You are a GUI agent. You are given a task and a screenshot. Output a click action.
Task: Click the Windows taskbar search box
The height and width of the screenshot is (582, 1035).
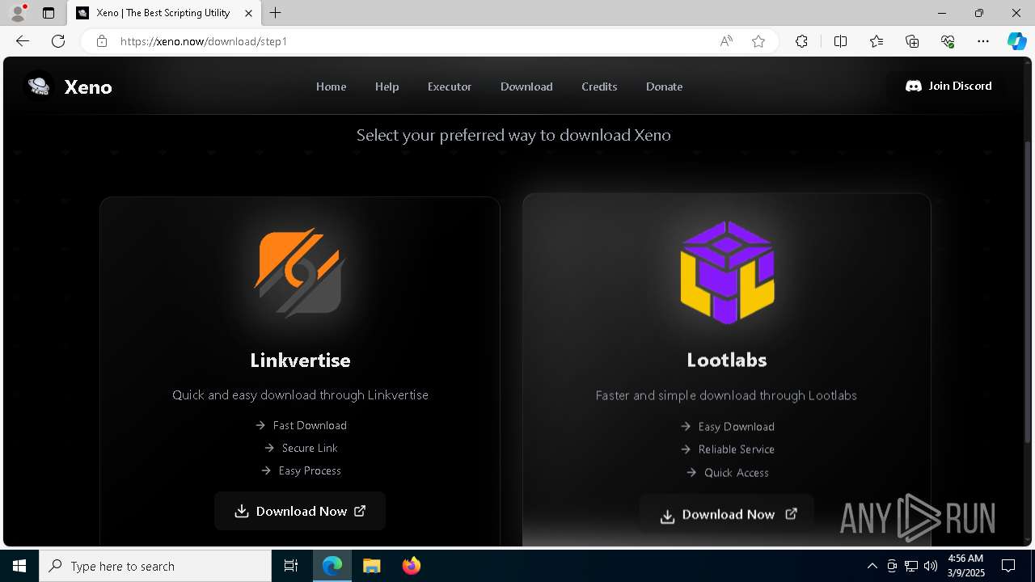tap(155, 566)
